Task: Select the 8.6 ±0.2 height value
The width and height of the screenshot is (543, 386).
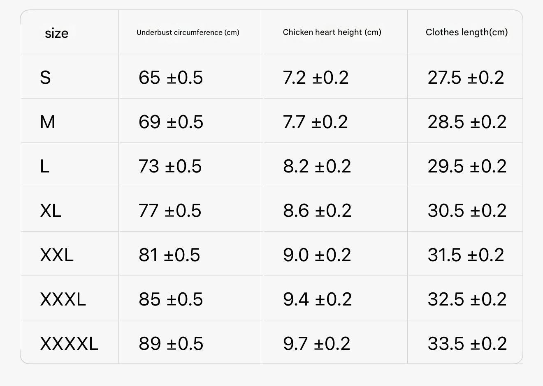Action: 317,211
